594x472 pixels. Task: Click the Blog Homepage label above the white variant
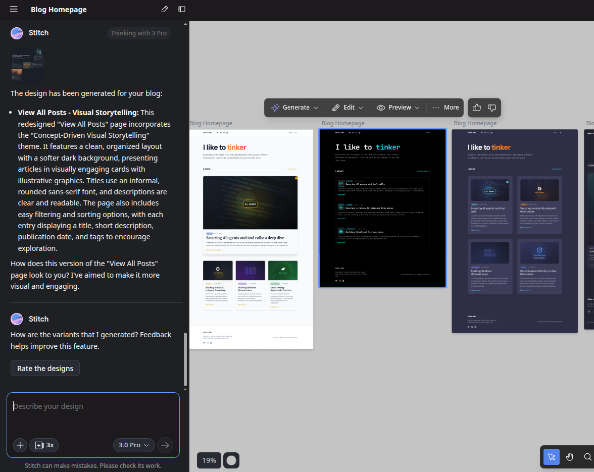[211, 123]
